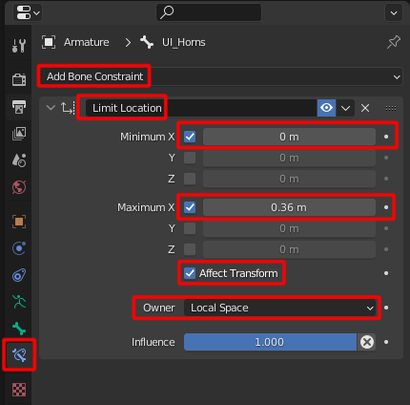
Task: Open the View Layer properties tab
Action: click(19, 134)
